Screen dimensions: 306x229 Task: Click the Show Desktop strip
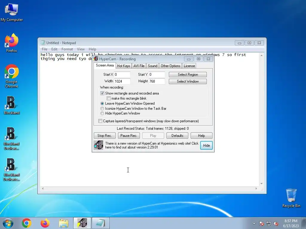click(x=304, y=223)
